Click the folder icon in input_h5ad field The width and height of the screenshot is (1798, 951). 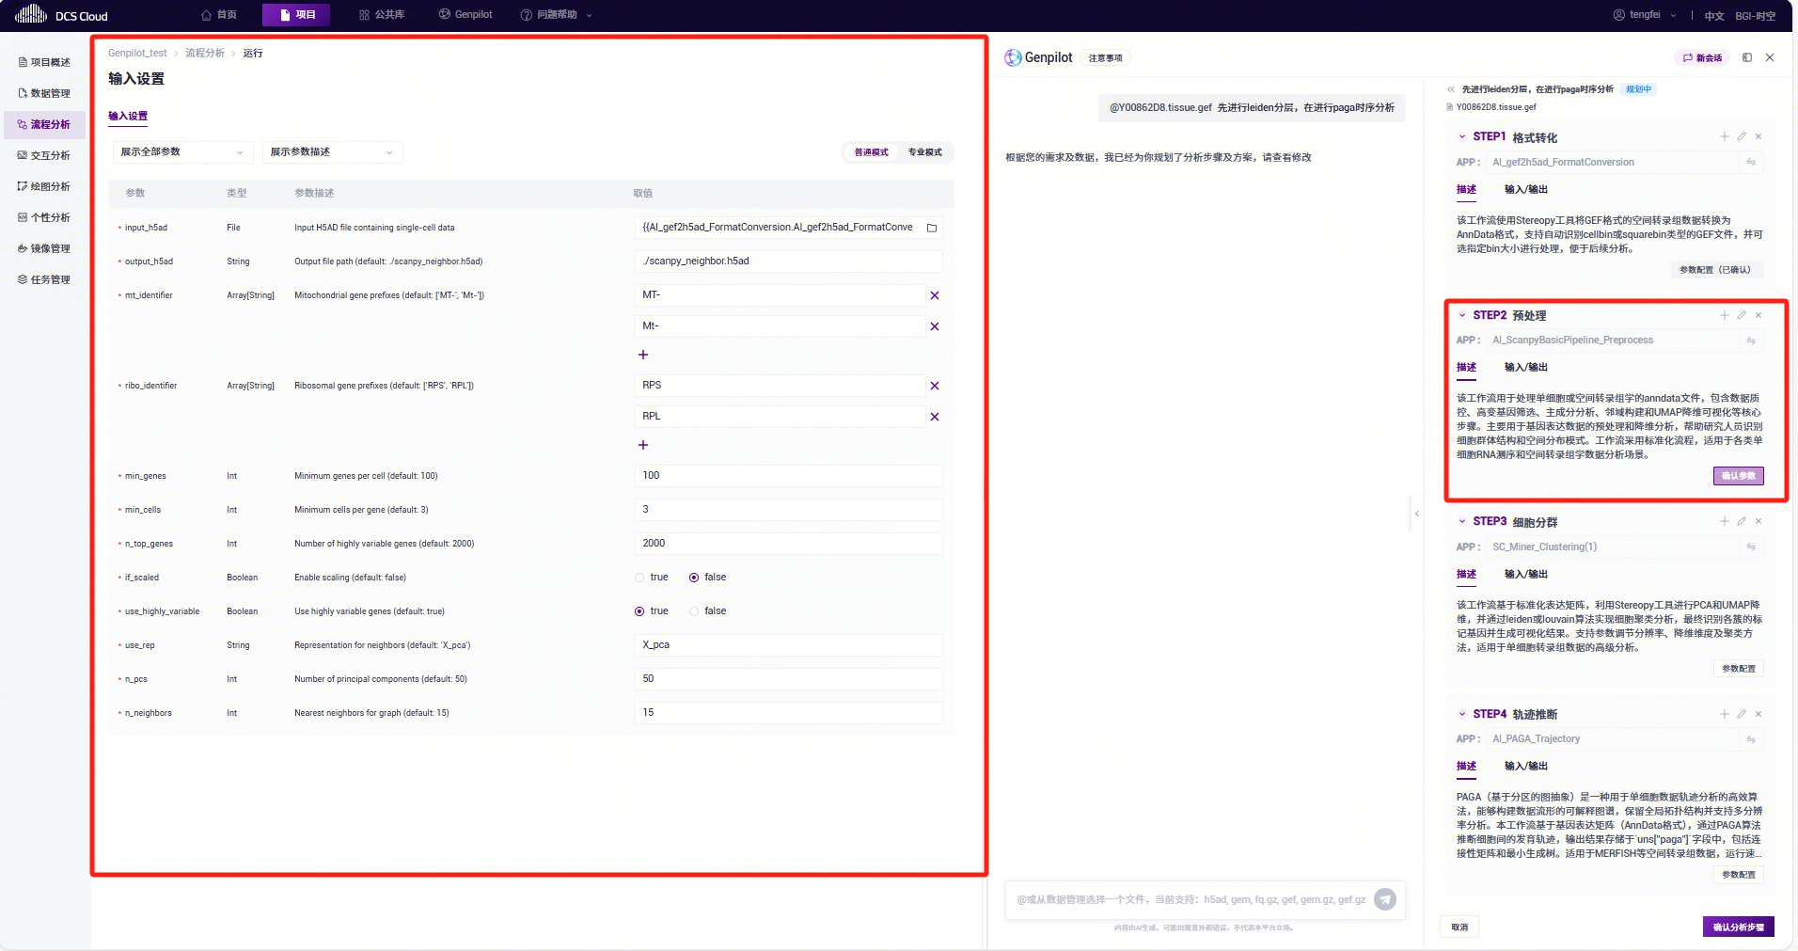pyautogui.click(x=932, y=228)
